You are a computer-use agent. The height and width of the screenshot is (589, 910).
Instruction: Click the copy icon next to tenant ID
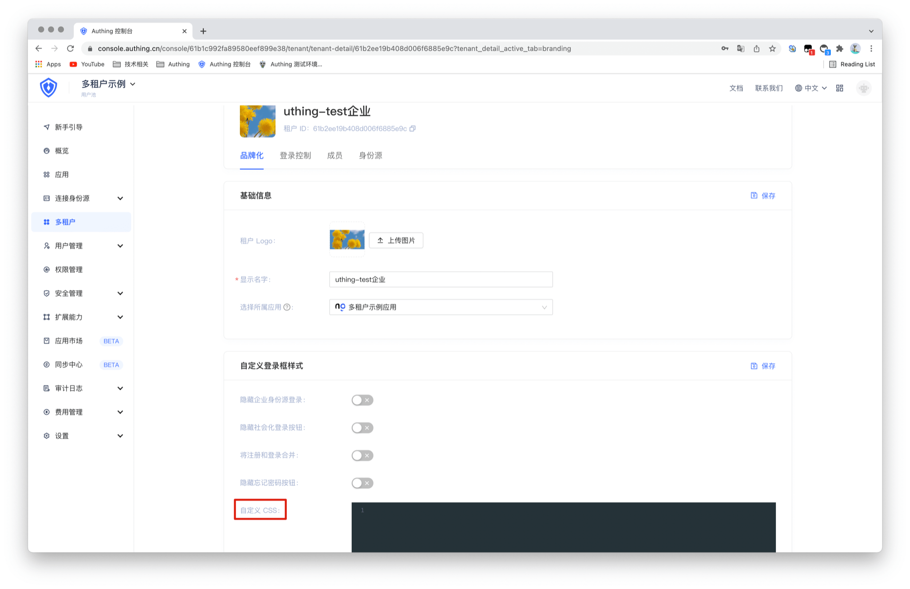412,129
